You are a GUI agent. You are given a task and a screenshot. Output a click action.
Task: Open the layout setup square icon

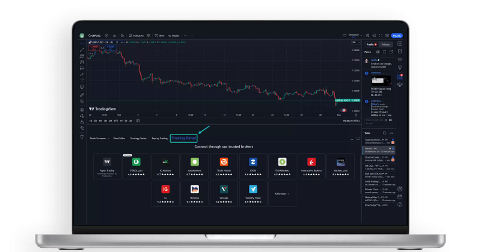345,35
